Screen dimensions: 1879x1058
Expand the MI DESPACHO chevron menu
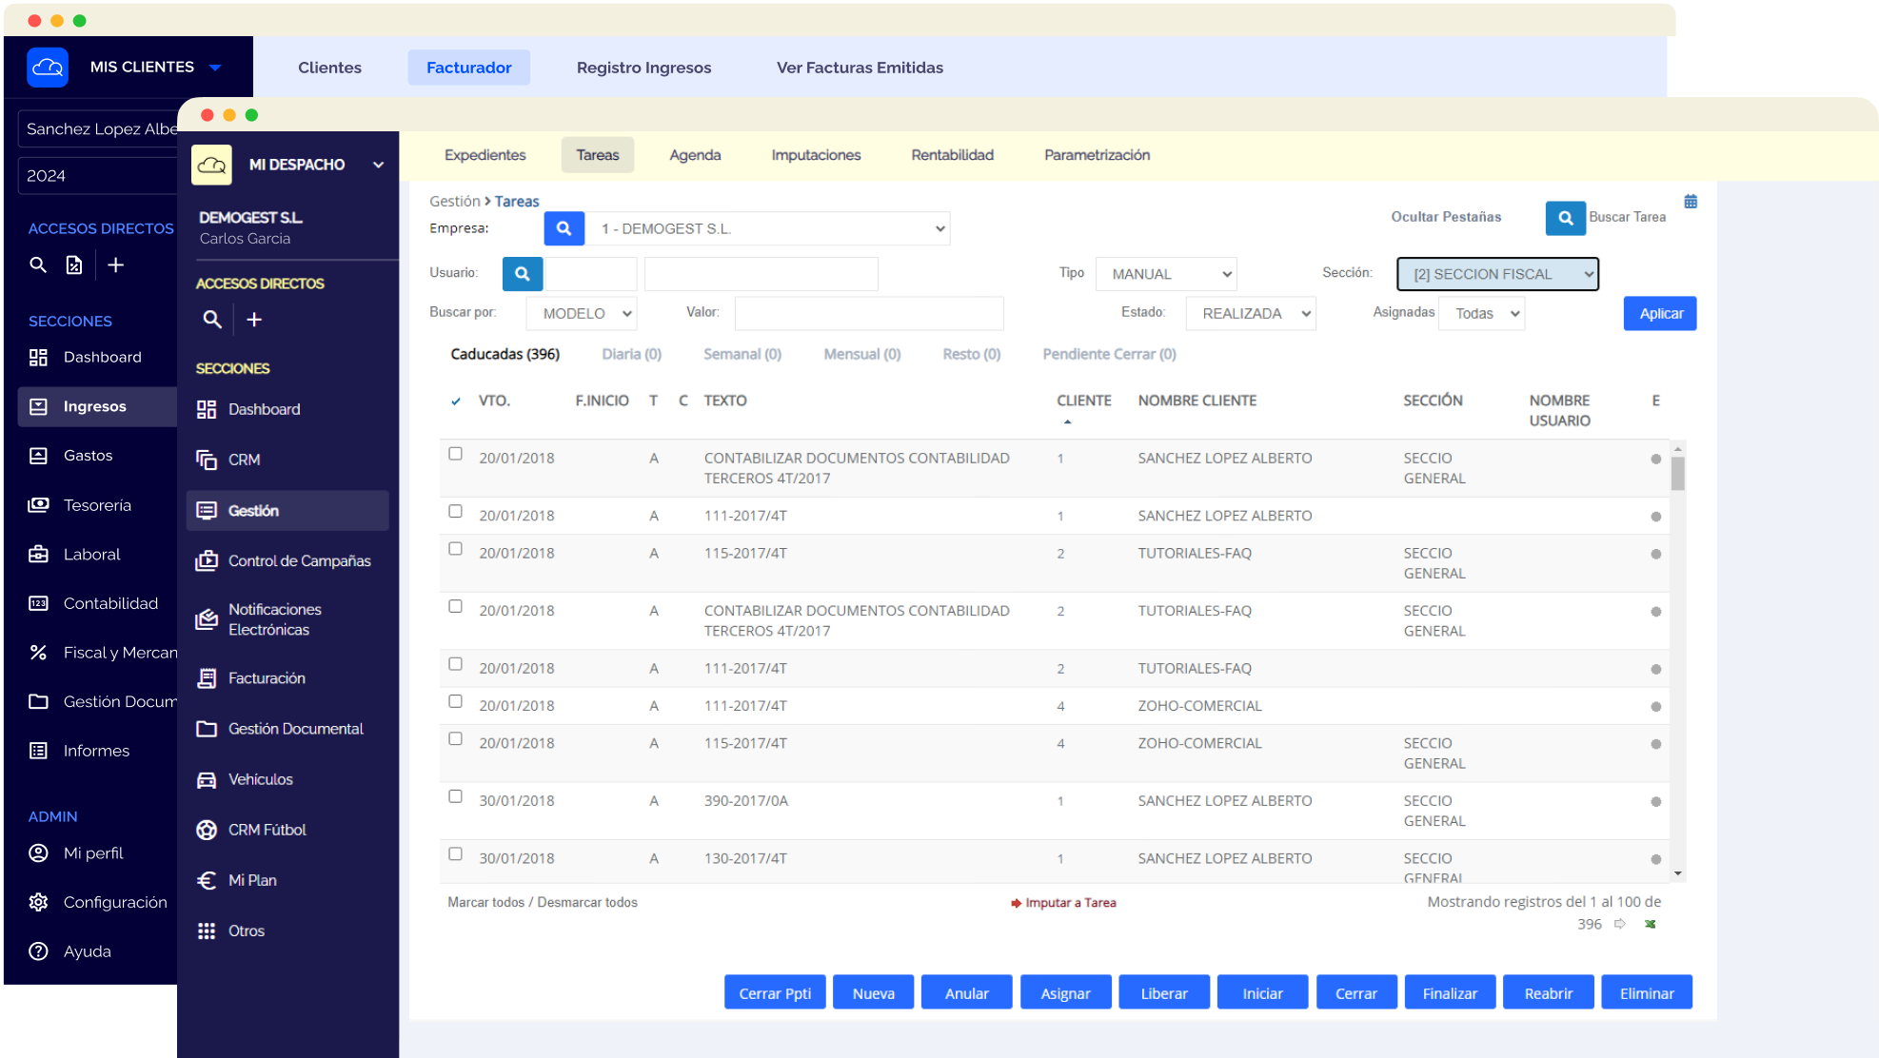[x=378, y=165]
